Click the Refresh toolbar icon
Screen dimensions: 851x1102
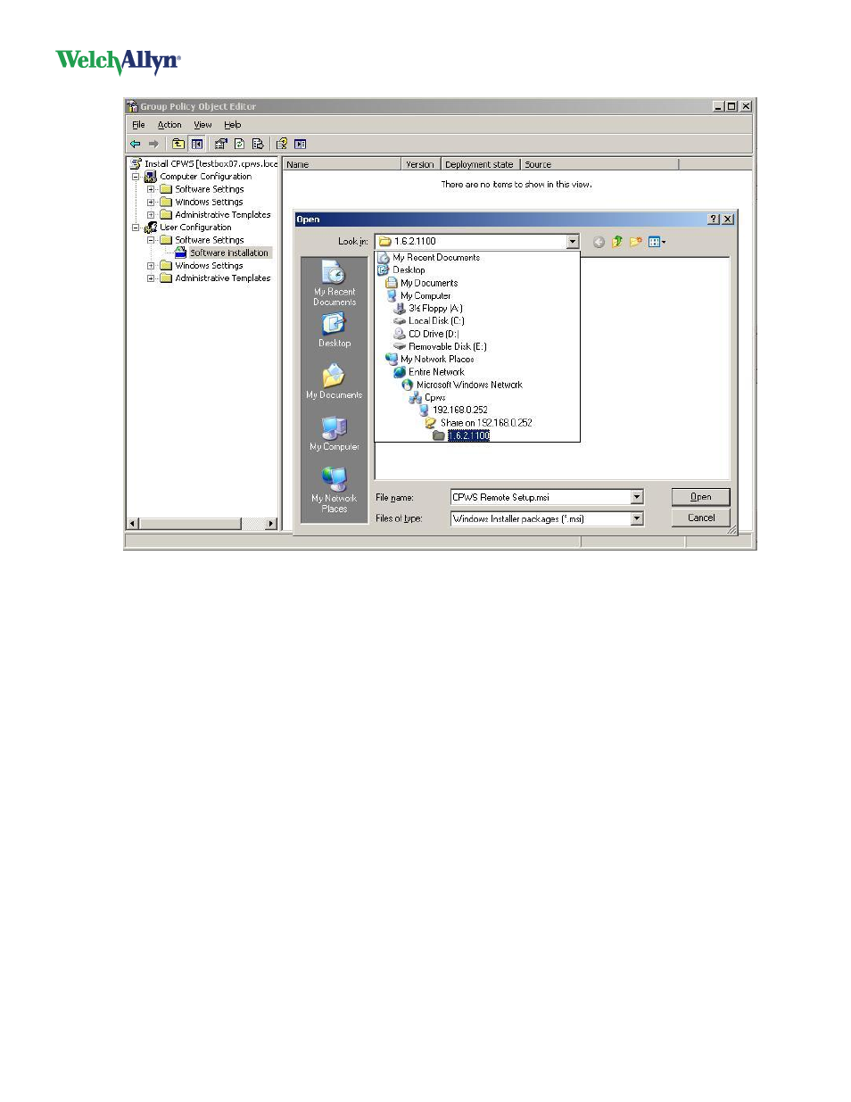coord(239,144)
